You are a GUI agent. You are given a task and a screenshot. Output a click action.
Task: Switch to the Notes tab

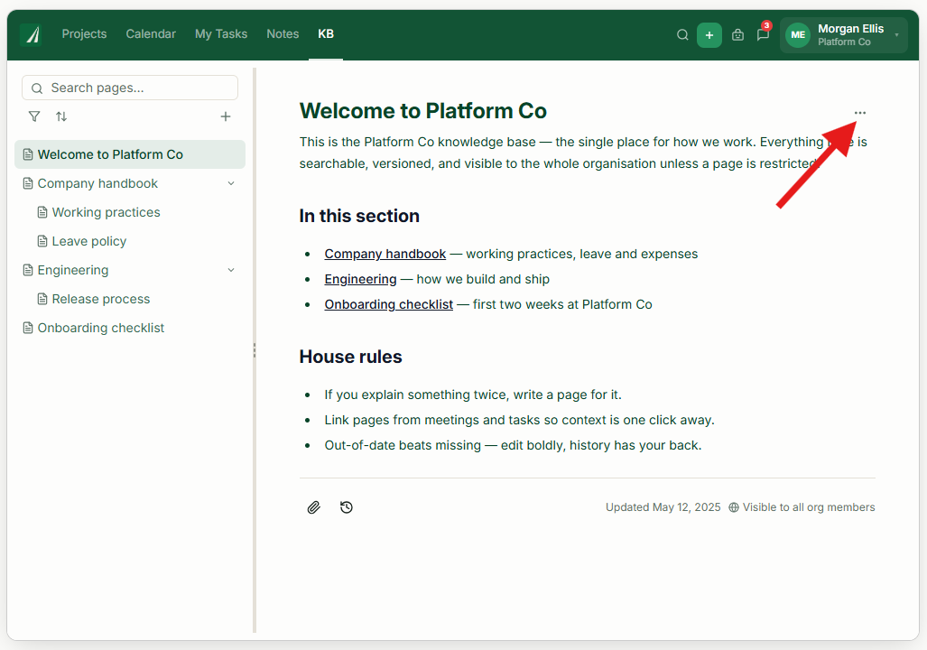point(283,33)
